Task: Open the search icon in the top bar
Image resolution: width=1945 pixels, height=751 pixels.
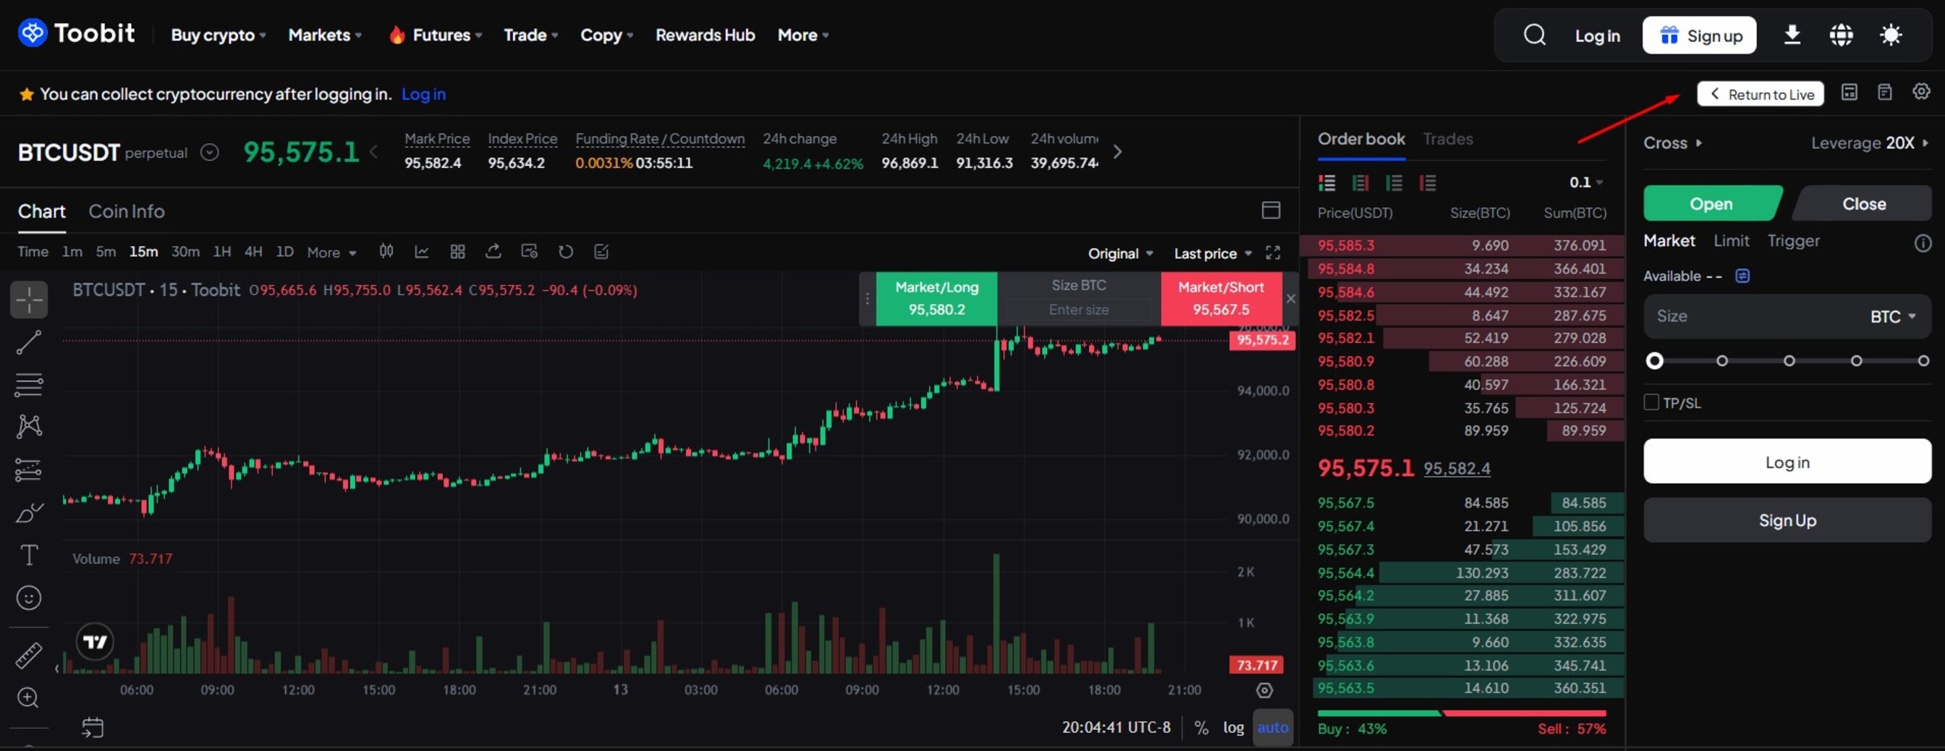Action: coord(1534,35)
